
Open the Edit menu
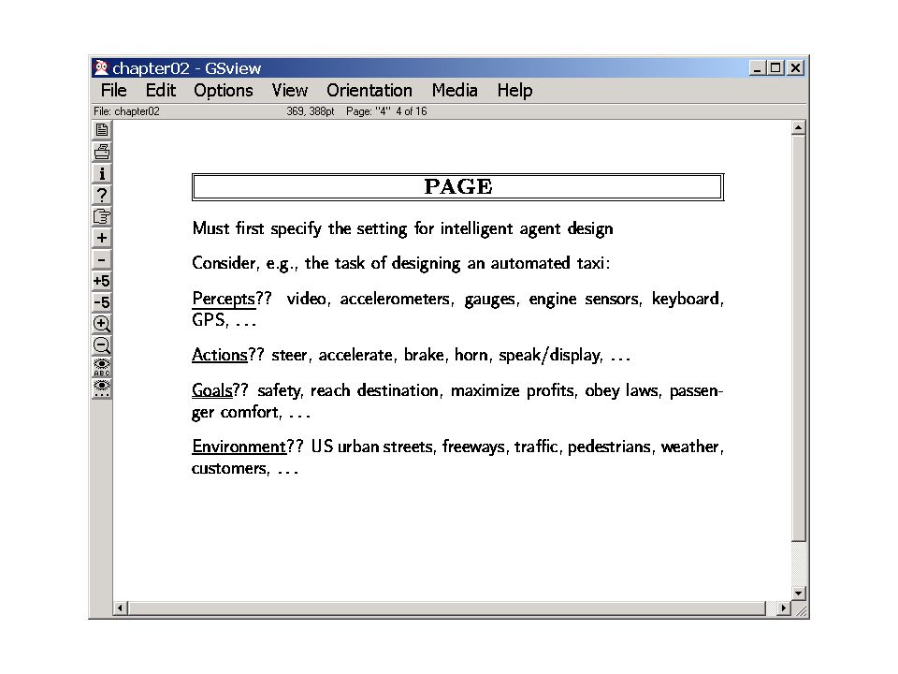(160, 91)
